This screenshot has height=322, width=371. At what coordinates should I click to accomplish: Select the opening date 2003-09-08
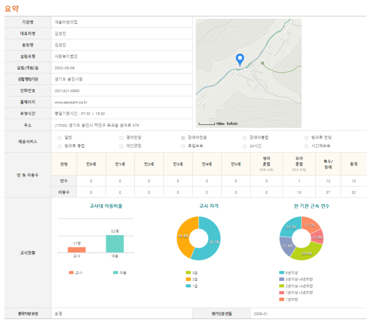(x=64, y=68)
